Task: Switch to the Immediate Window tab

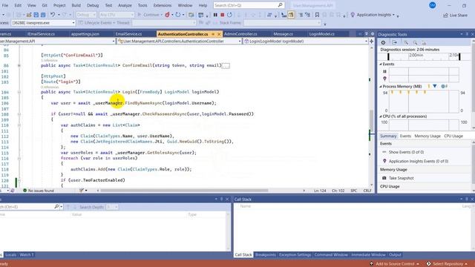Action: click(368, 255)
